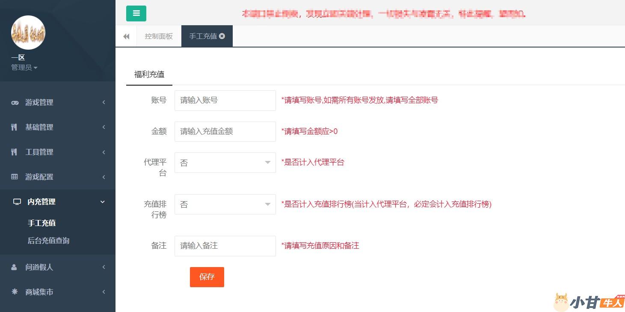Click the gamepad icon beside 游戏管理
This screenshot has height=312, width=625.
(15, 103)
